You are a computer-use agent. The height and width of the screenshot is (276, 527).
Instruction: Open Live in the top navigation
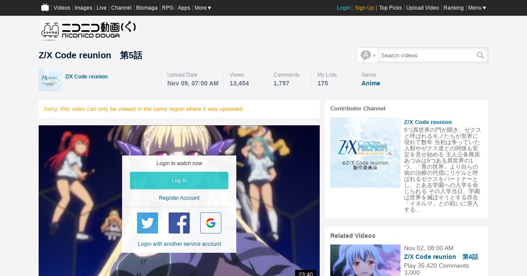(x=101, y=8)
